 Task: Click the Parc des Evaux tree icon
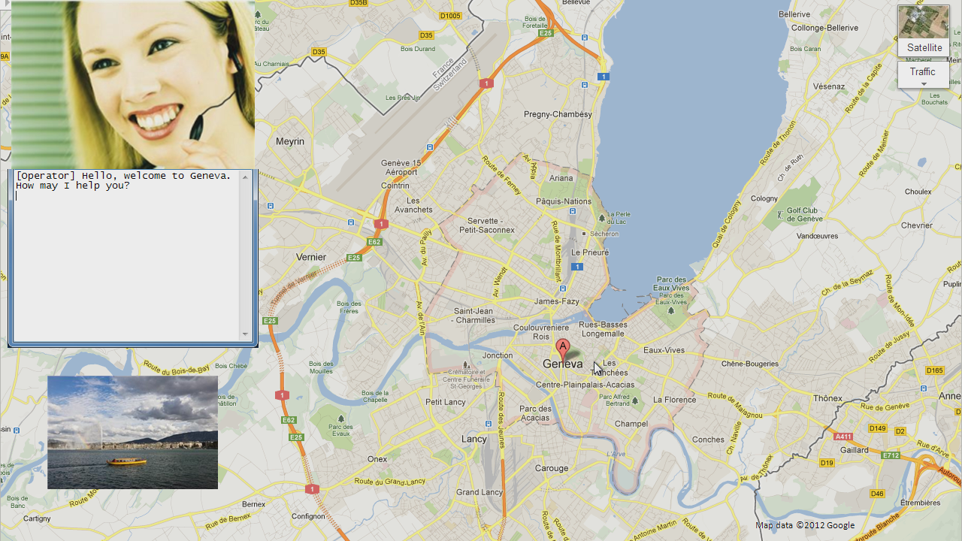click(x=341, y=418)
